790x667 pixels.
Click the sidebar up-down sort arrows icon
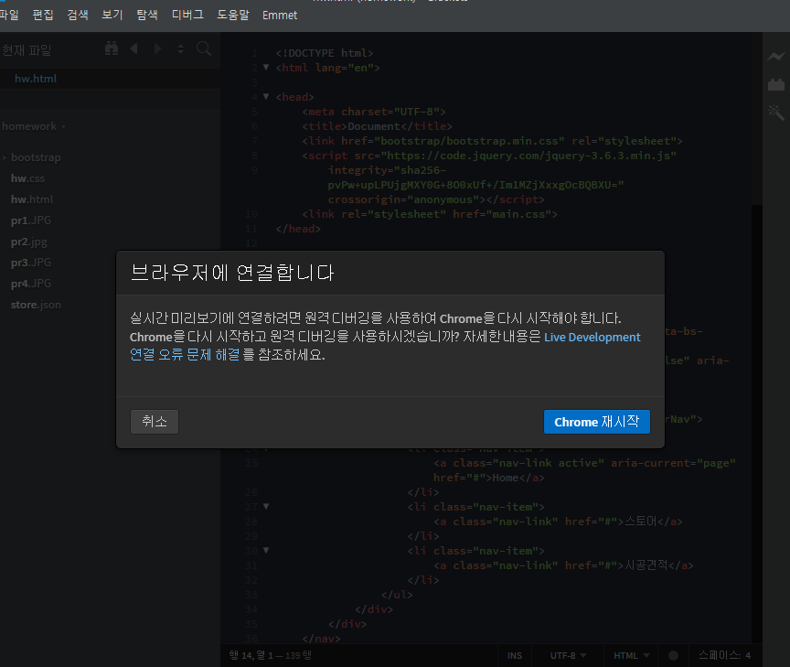pyautogui.click(x=180, y=48)
